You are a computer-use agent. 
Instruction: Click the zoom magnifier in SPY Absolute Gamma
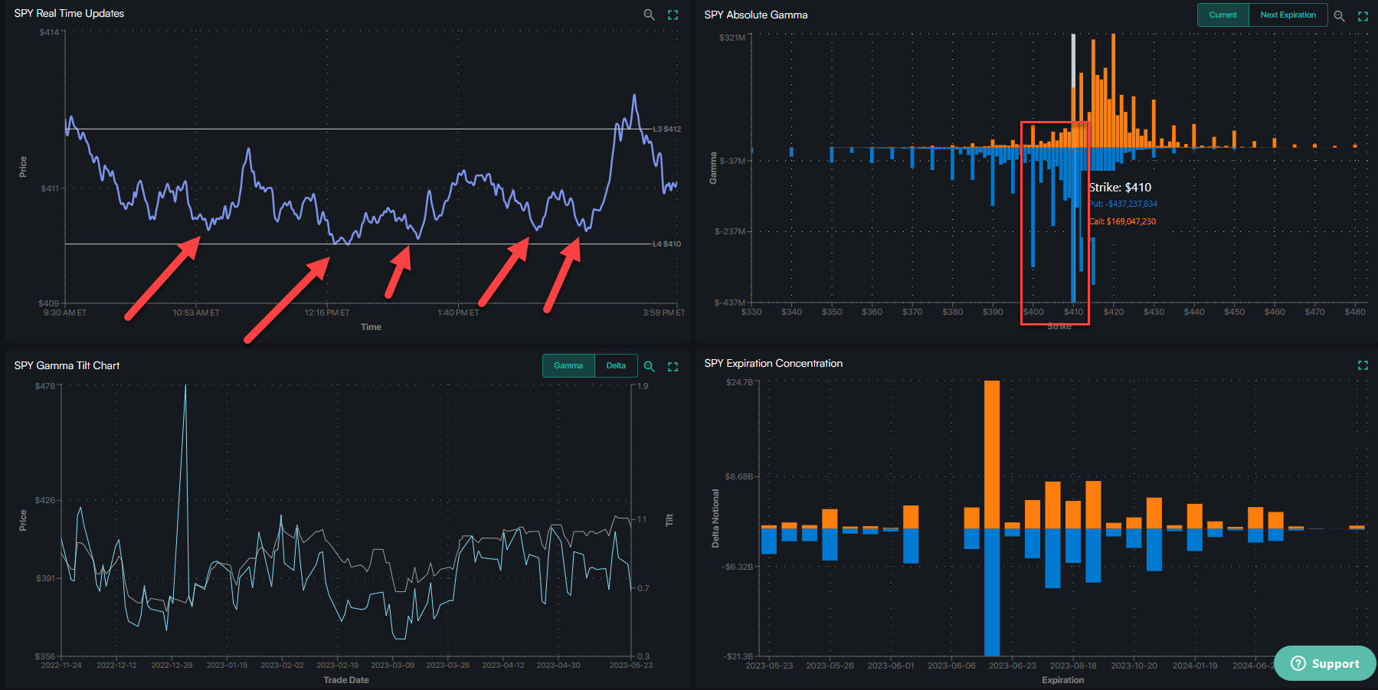1339,15
